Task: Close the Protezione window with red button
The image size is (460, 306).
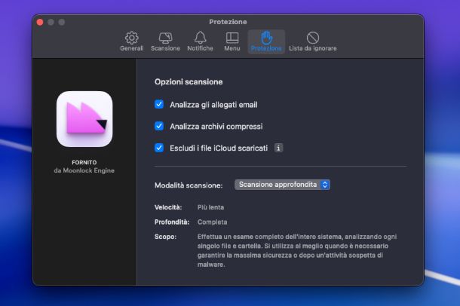Action: point(40,23)
